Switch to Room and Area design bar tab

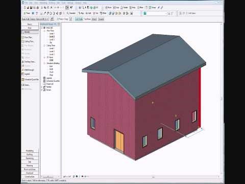pyautogui.click(x=30, y=169)
